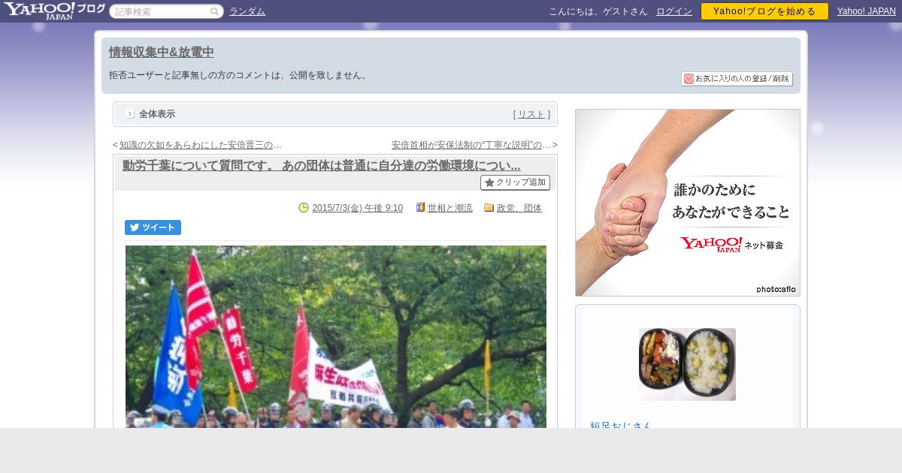Viewport: 902px width, 473px height.
Task: Open the リスト view link
Action: (x=531, y=114)
